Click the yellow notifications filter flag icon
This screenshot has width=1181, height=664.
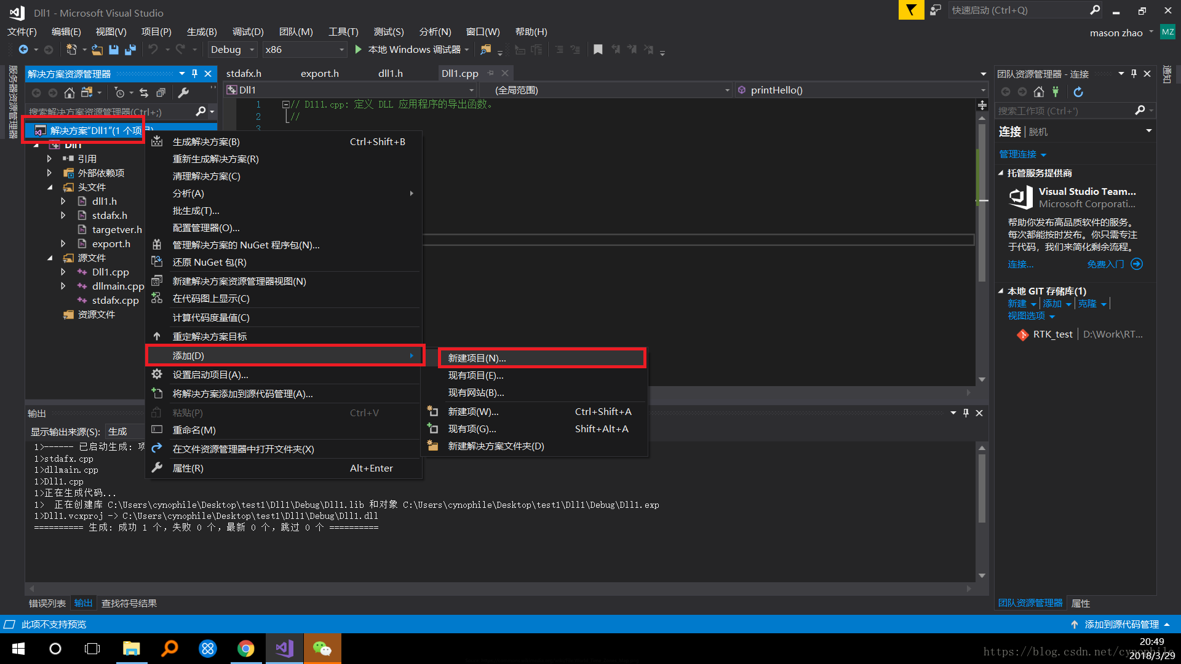(911, 10)
